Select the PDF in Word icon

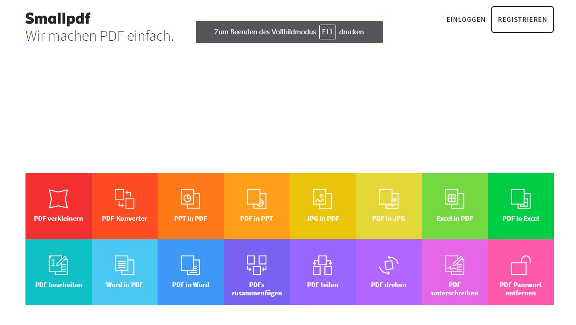(190, 265)
